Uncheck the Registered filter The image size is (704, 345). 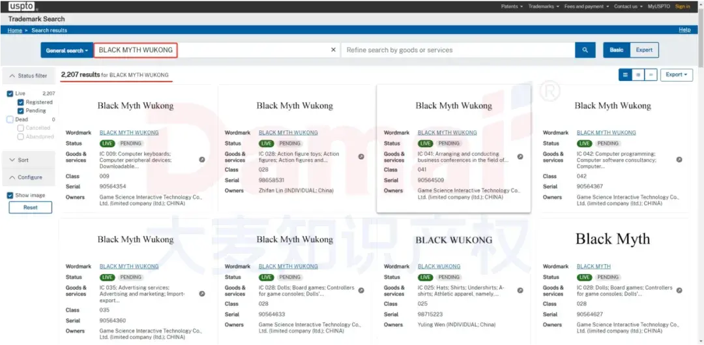pyautogui.click(x=21, y=102)
